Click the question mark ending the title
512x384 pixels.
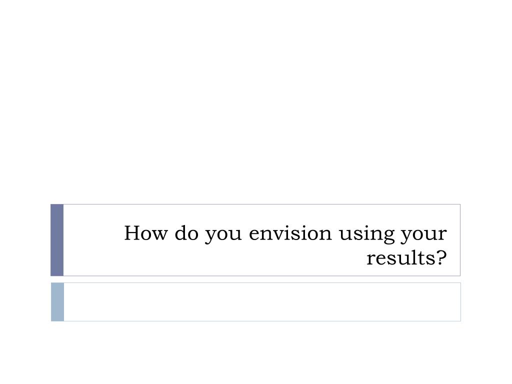coord(441,257)
